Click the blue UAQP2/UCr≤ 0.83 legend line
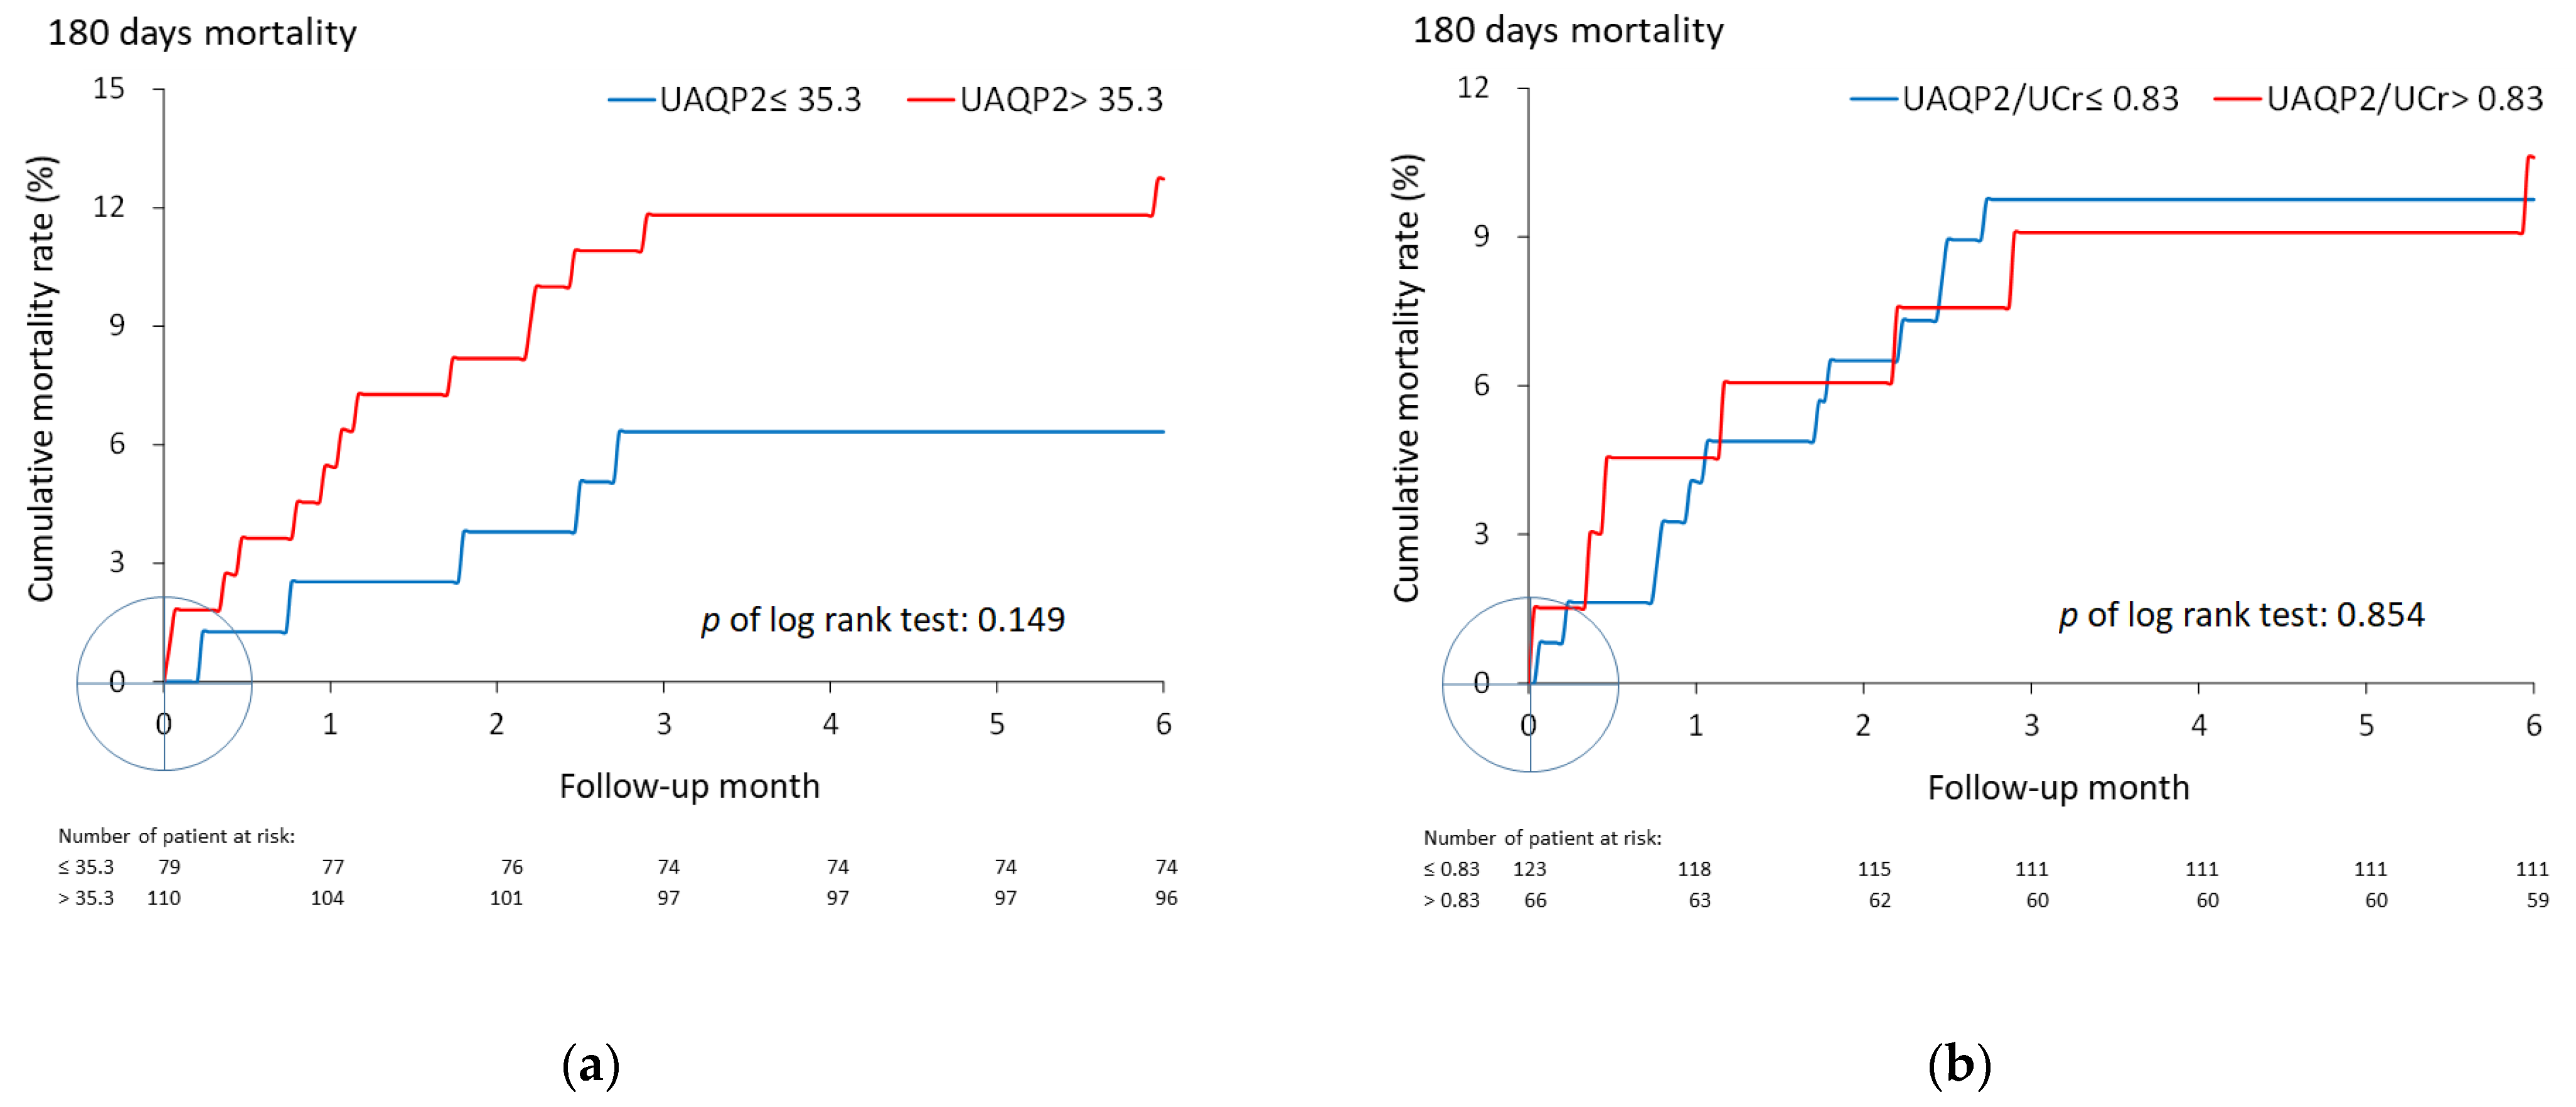 point(1873,99)
